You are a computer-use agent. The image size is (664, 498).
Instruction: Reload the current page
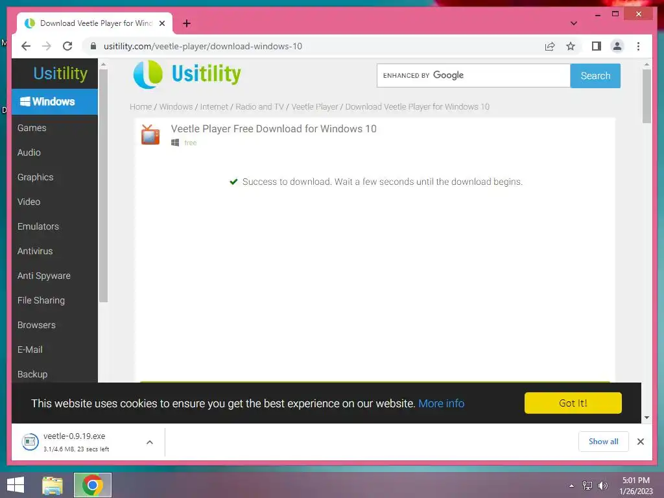[67, 46]
